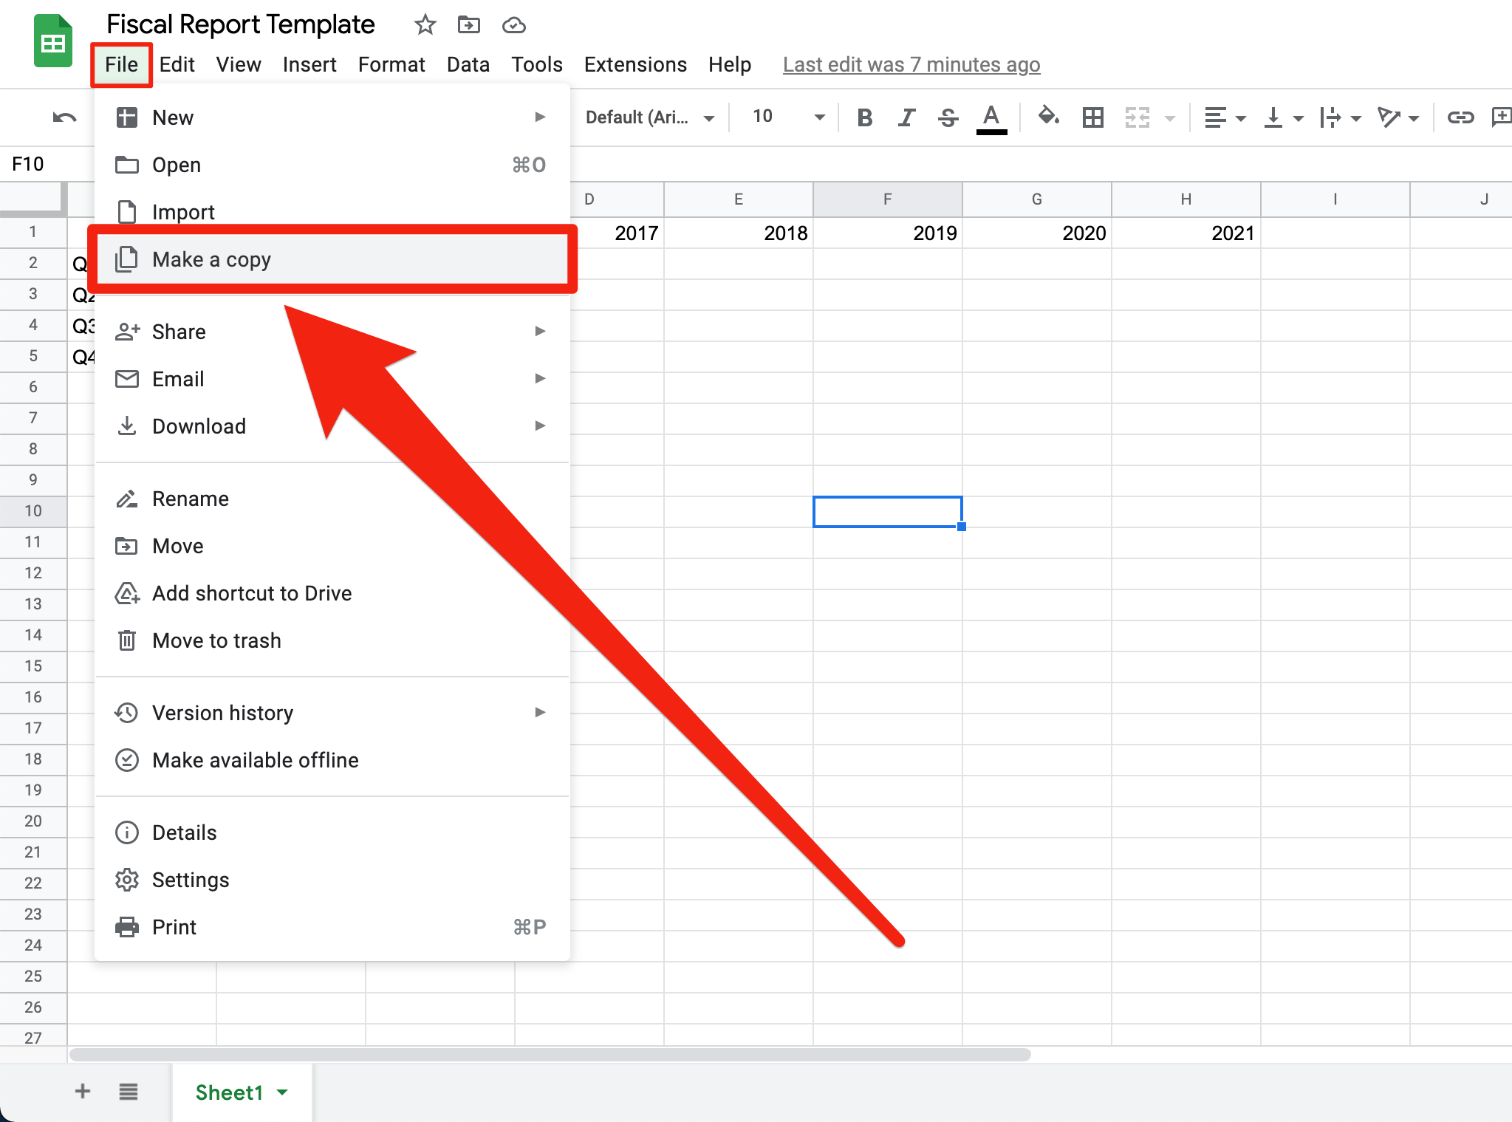Click the All sheets list button
The image size is (1512, 1122).
129,1091
